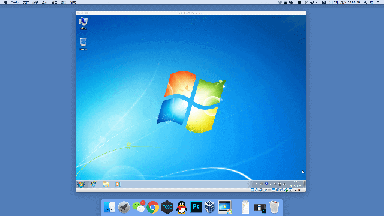Image resolution: width=384 pixels, height=216 pixels.
Task: Open Photoshop from the Dock
Action: (196, 207)
